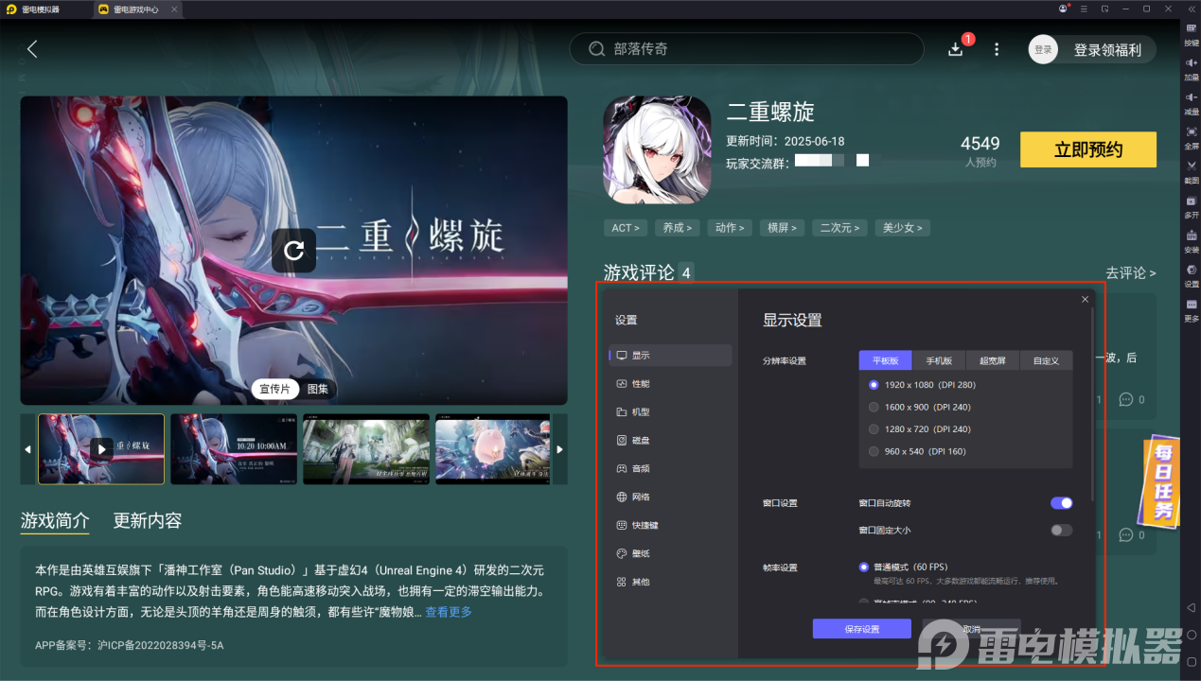Open the 网络 network settings category
1201x681 pixels.
tap(641, 496)
